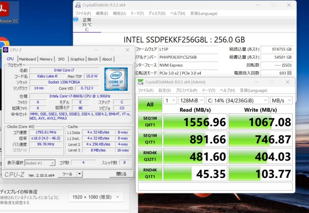The height and width of the screenshot is (213, 309).
Task: Click the 1067.08 sequential write result
Action: click(260, 121)
